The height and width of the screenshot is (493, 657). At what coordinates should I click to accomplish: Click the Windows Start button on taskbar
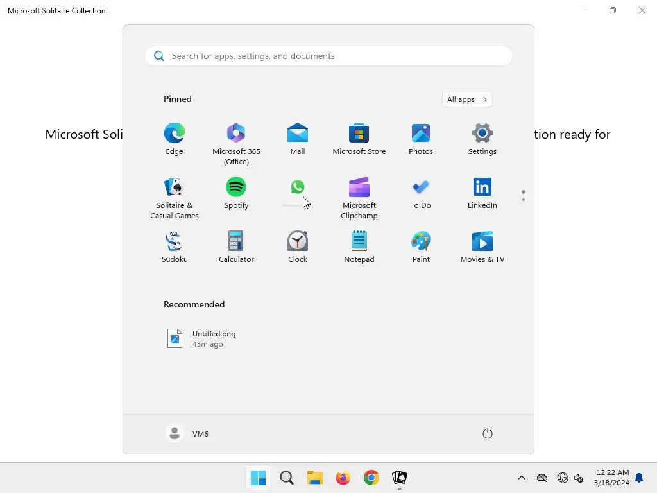click(258, 478)
